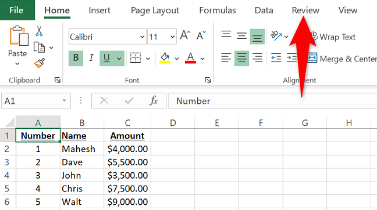Select the Name header cell

pos(82,136)
